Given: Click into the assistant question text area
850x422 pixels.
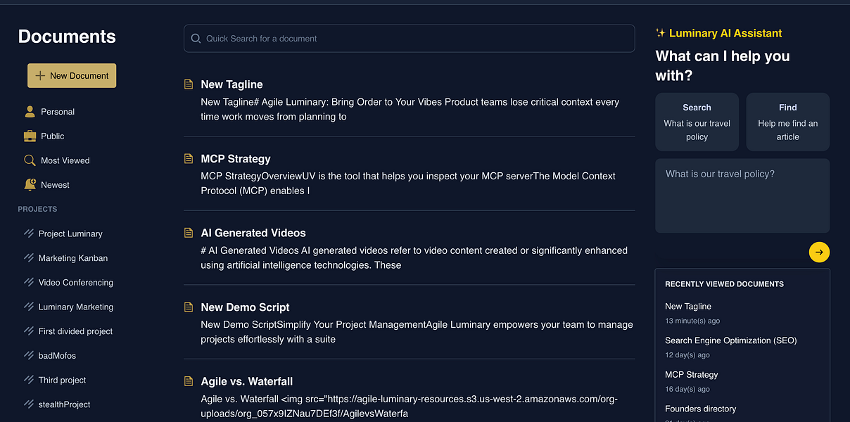Looking at the screenshot, I should (742, 196).
